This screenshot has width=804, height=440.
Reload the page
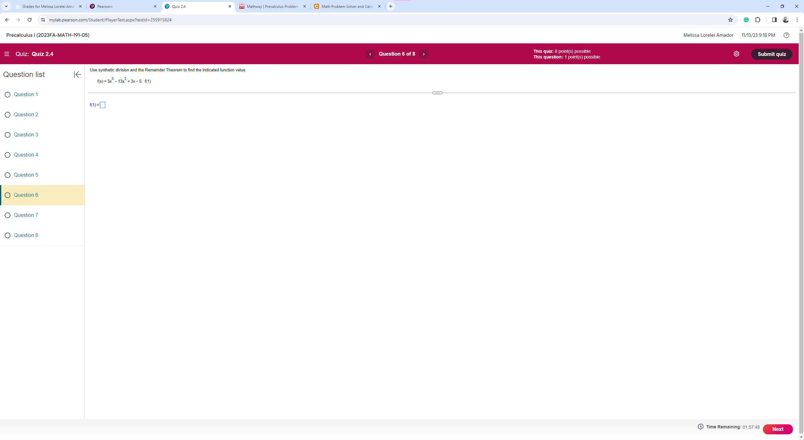pos(30,20)
